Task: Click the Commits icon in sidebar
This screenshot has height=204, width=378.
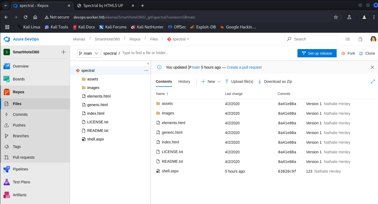Action: coord(6,114)
